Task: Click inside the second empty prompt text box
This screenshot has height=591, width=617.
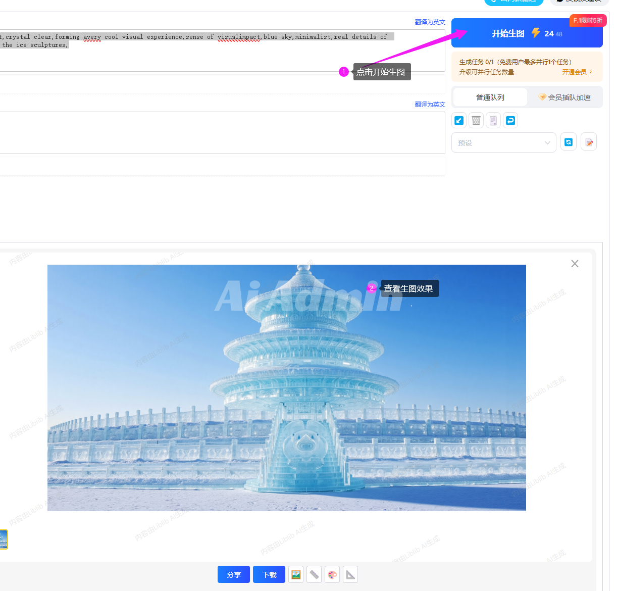Action: tap(222, 132)
